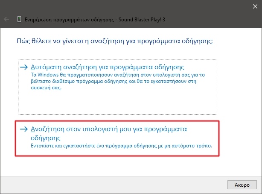Click the arrow icon beside Αυτόματη αναζήτηση
The image size is (262, 194).
click(x=25, y=68)
